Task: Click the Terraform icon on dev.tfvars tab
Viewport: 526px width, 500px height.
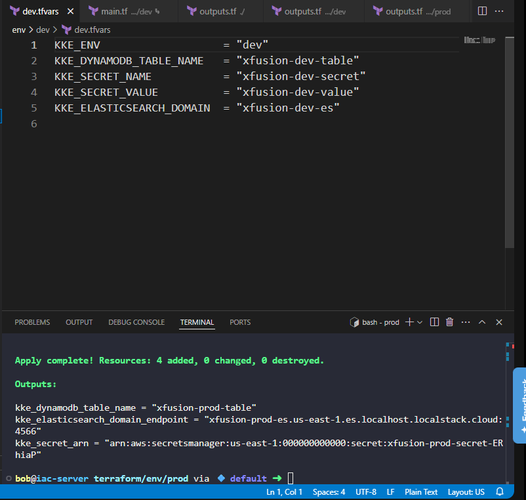Action: click(x=14, y=11)
